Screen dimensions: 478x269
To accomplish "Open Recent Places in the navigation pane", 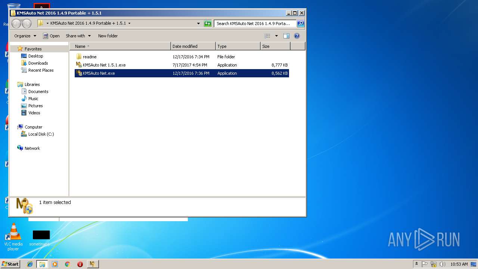I will click(x=41, y=70).
